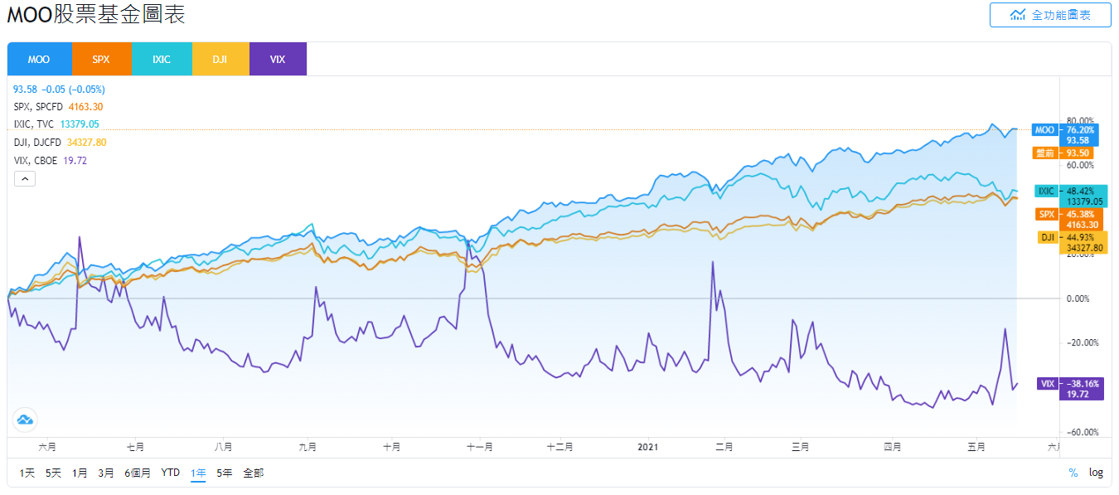The height and width of the screenshot is (495, 1119).
Task: Click the VIX, CBOE legend entry
Action: click(51, 161)
